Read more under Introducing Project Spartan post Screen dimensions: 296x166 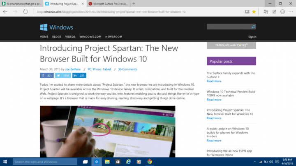(214, 118)
